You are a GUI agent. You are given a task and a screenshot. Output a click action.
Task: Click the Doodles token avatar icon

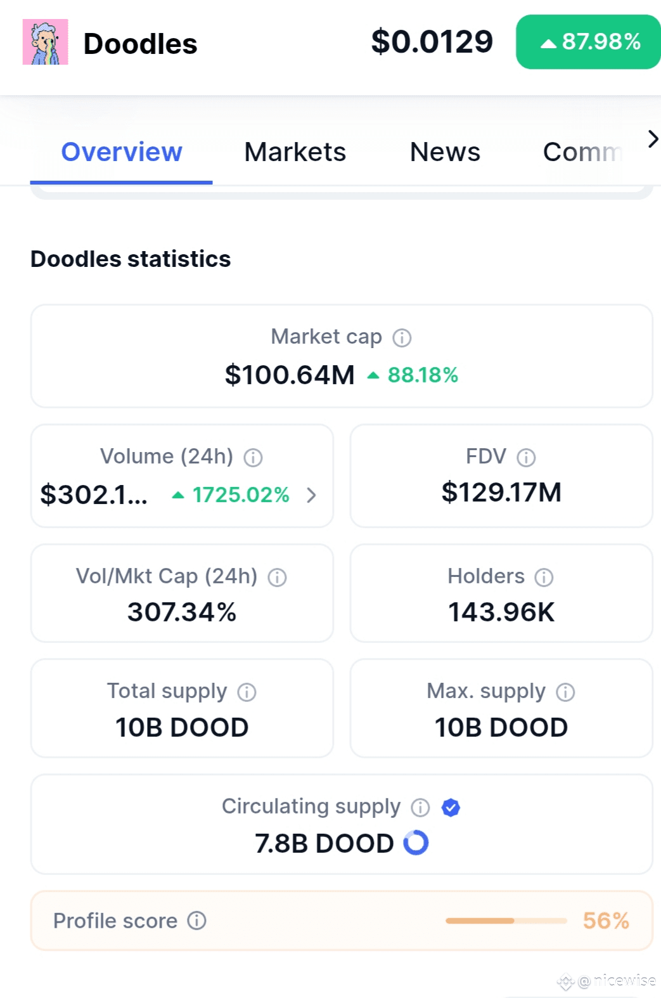(x=45, y=42)
